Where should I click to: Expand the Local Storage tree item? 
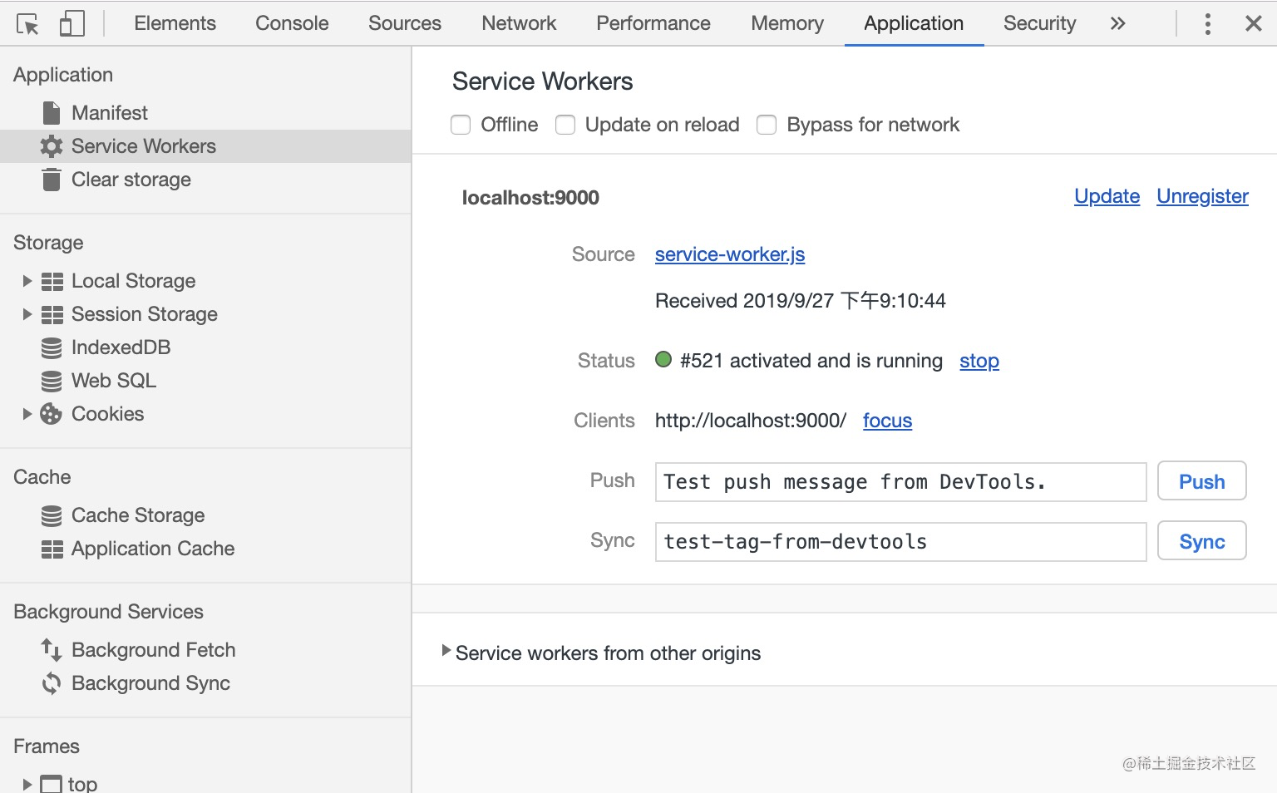[x=26, y=281]
